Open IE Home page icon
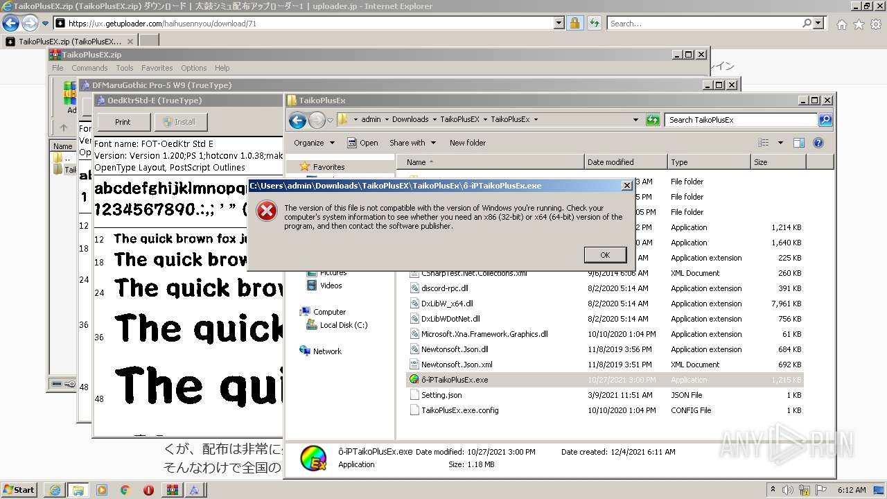The width and height of the screenshot is (887, 499). pos(841,24)
